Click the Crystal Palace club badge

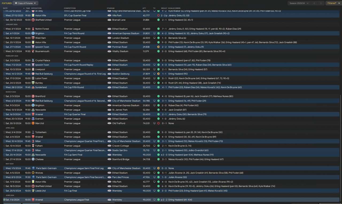(x=33, y=60)
